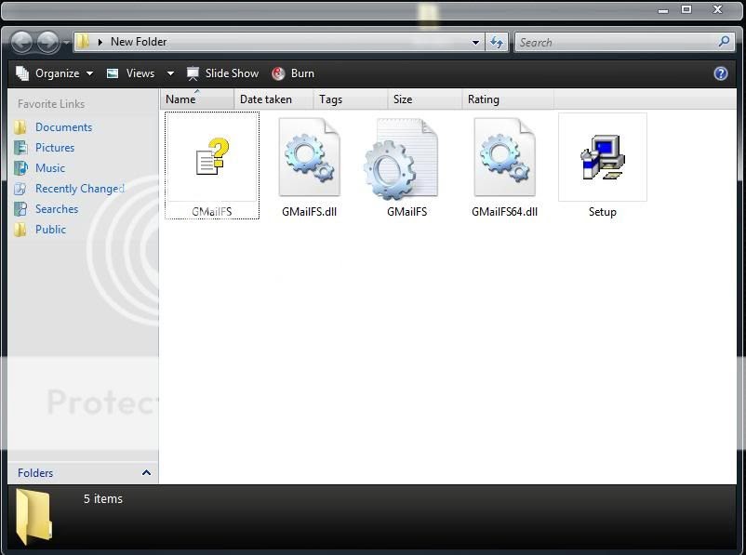Click the Refresh button next to address bar
Screen dimensions: 746x555
(x=497, y=43)
